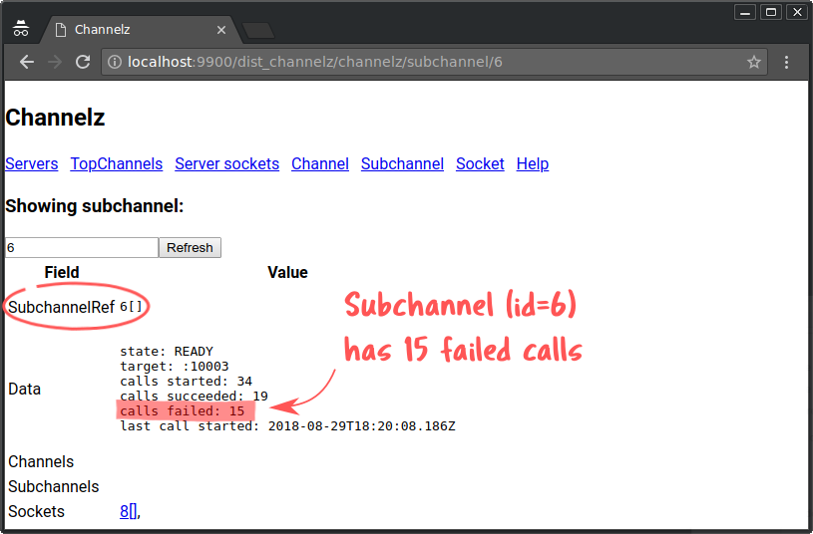
Task: Bookmark page with star icon
Action: point(754,62)
